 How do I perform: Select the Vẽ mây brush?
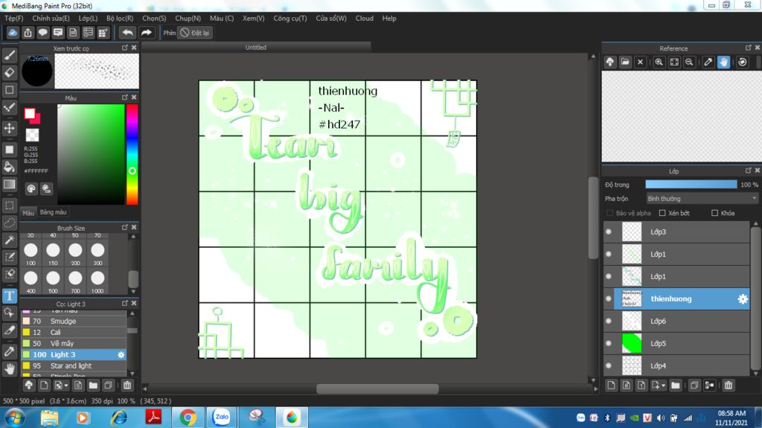[x=74, y=343]
